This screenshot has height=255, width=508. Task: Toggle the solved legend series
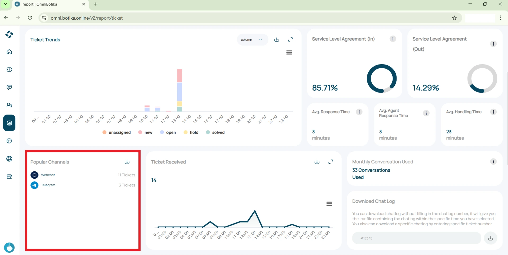(215, 132)
